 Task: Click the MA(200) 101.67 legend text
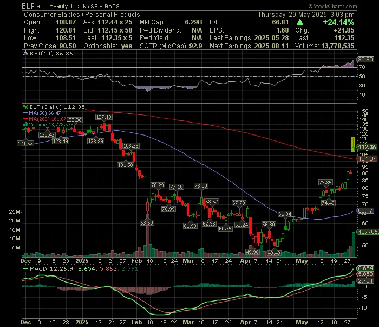[48, 119]
